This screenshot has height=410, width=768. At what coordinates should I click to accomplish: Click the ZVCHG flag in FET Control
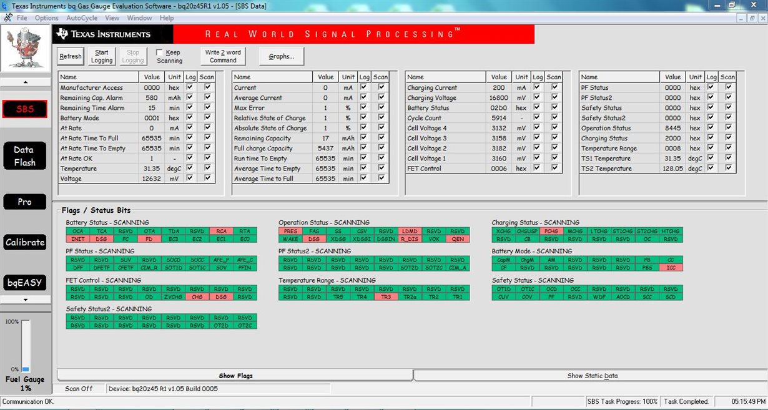(172, 296)
